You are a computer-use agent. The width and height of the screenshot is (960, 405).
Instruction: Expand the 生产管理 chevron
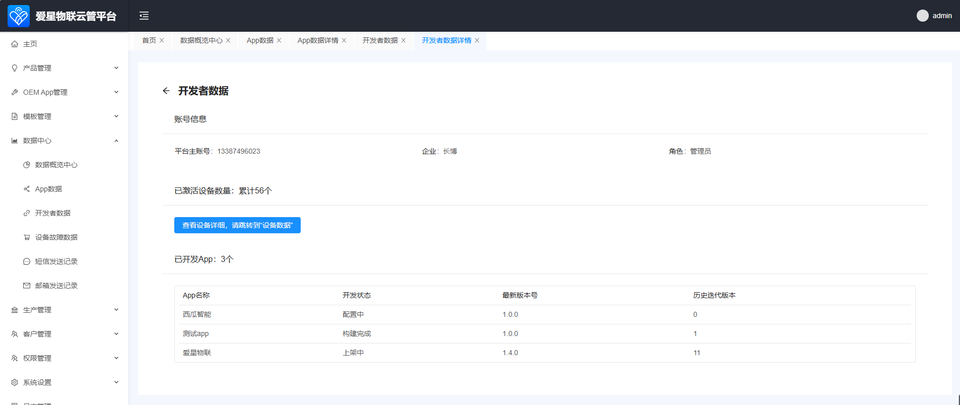point(116,310)
